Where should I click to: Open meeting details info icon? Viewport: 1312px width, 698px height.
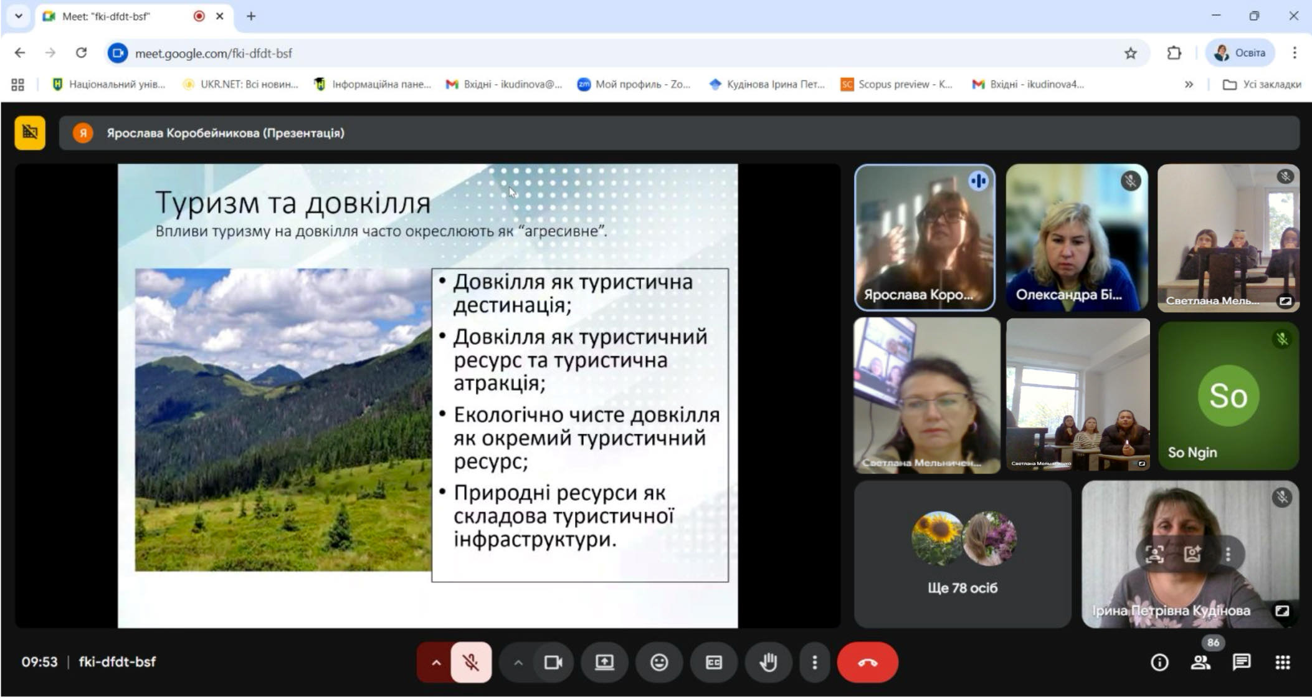(1159, 662)
